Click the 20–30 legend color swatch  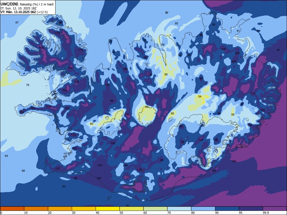[x=60, y=209]
